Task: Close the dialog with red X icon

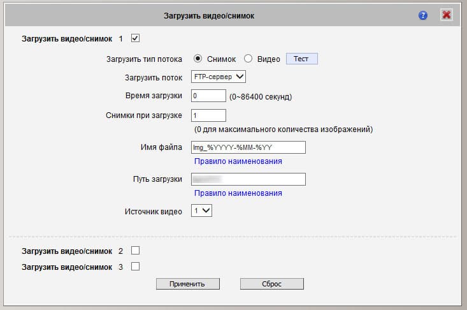Action: pos(447,15)
